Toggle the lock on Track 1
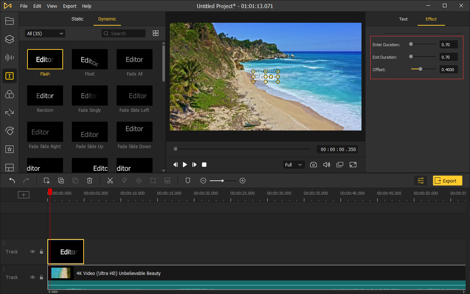 point(41,277)
